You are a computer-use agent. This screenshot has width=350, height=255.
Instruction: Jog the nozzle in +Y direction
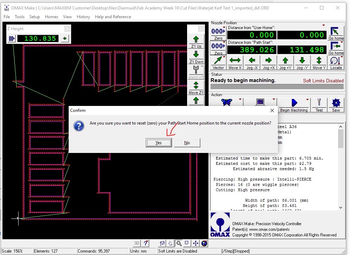coord(285,63)
